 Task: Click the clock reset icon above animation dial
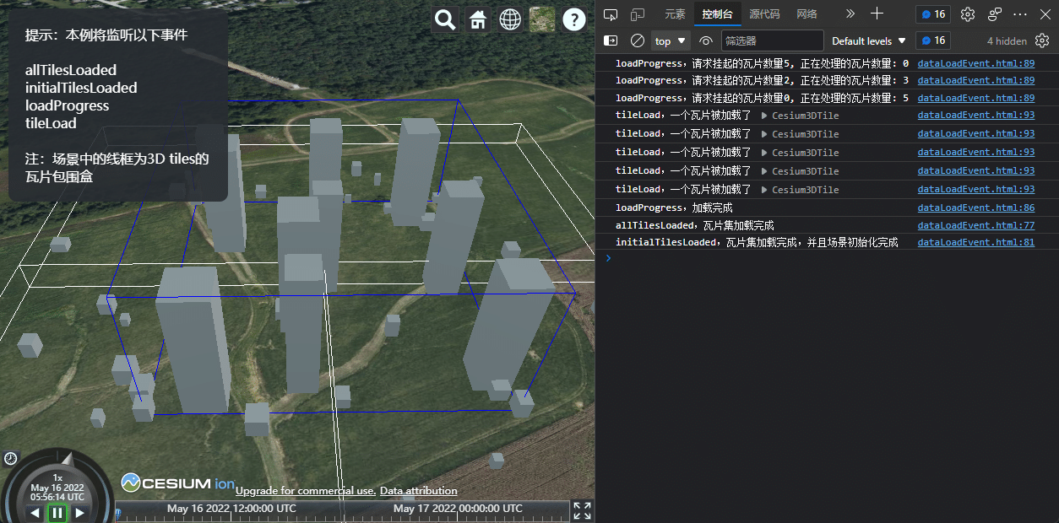pyautogui.click(x=10, y=458)
